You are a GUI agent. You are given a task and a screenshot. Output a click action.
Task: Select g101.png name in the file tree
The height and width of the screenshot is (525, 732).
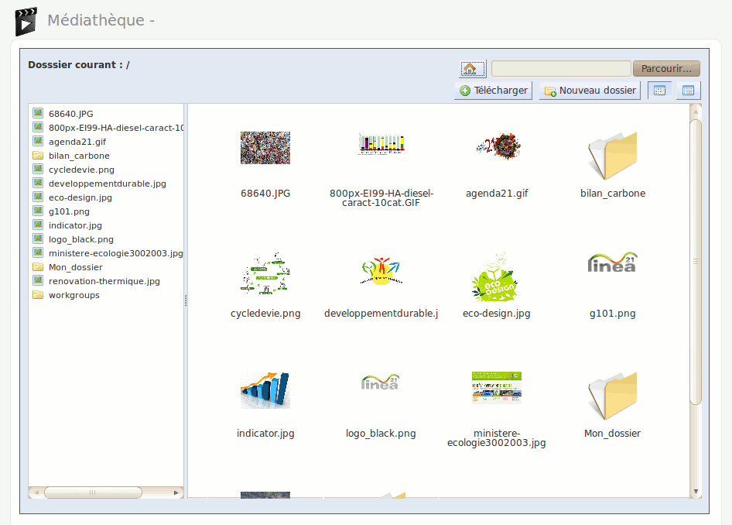(x=69, y=211)
